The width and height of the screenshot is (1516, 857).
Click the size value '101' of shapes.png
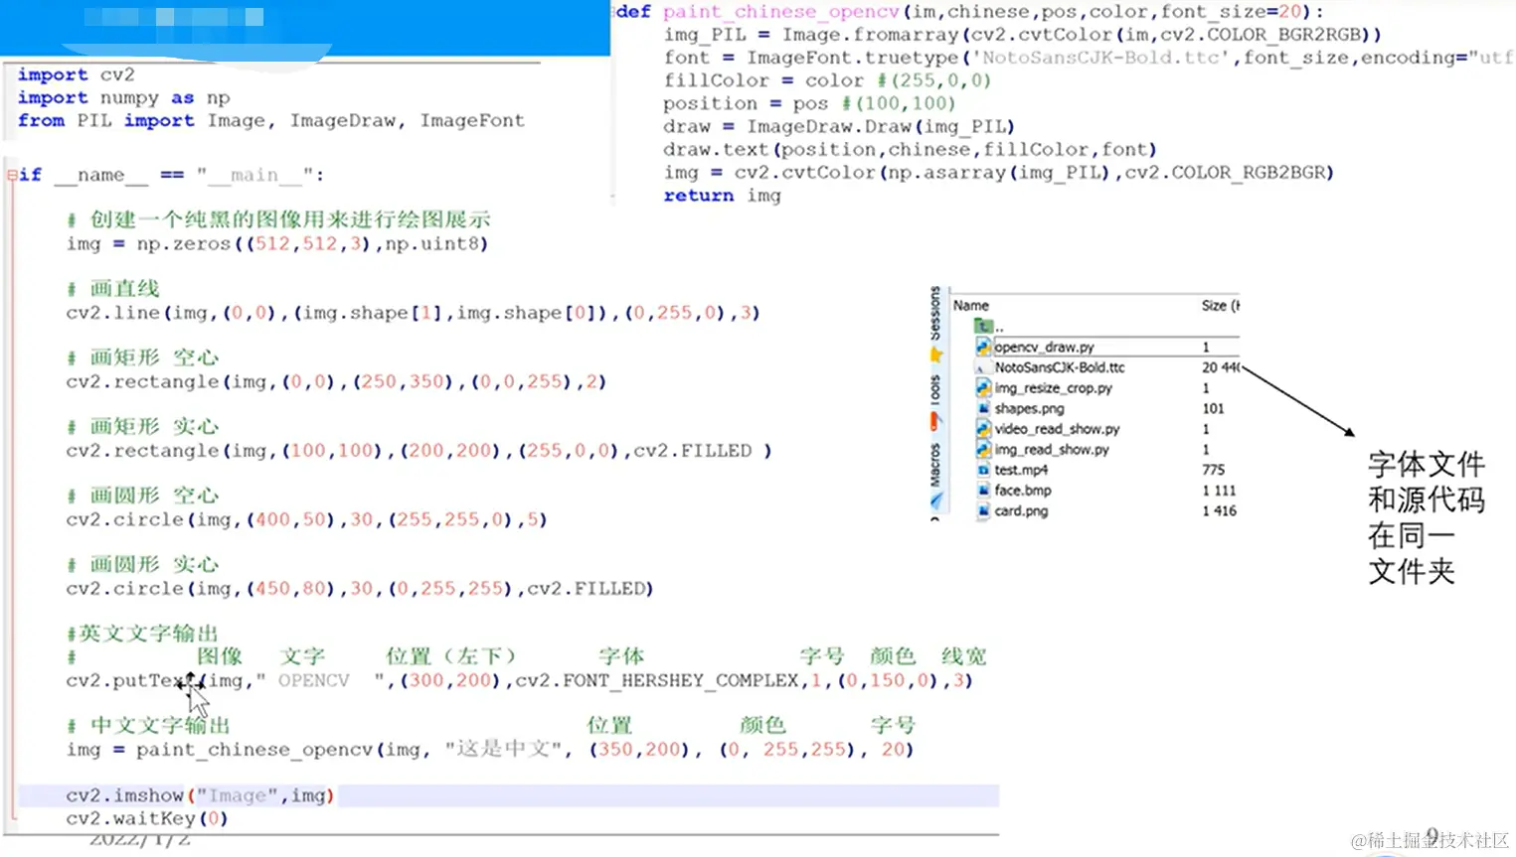click(x=1213, y=408)
